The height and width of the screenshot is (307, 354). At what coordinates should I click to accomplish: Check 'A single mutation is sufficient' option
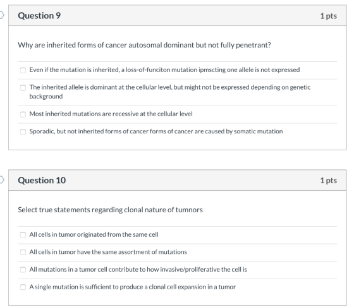pos(23,287)
